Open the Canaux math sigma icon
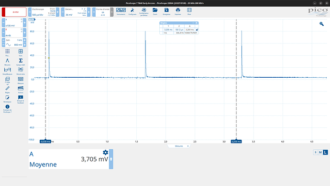The image size is (330, 186). pos(21,62)
